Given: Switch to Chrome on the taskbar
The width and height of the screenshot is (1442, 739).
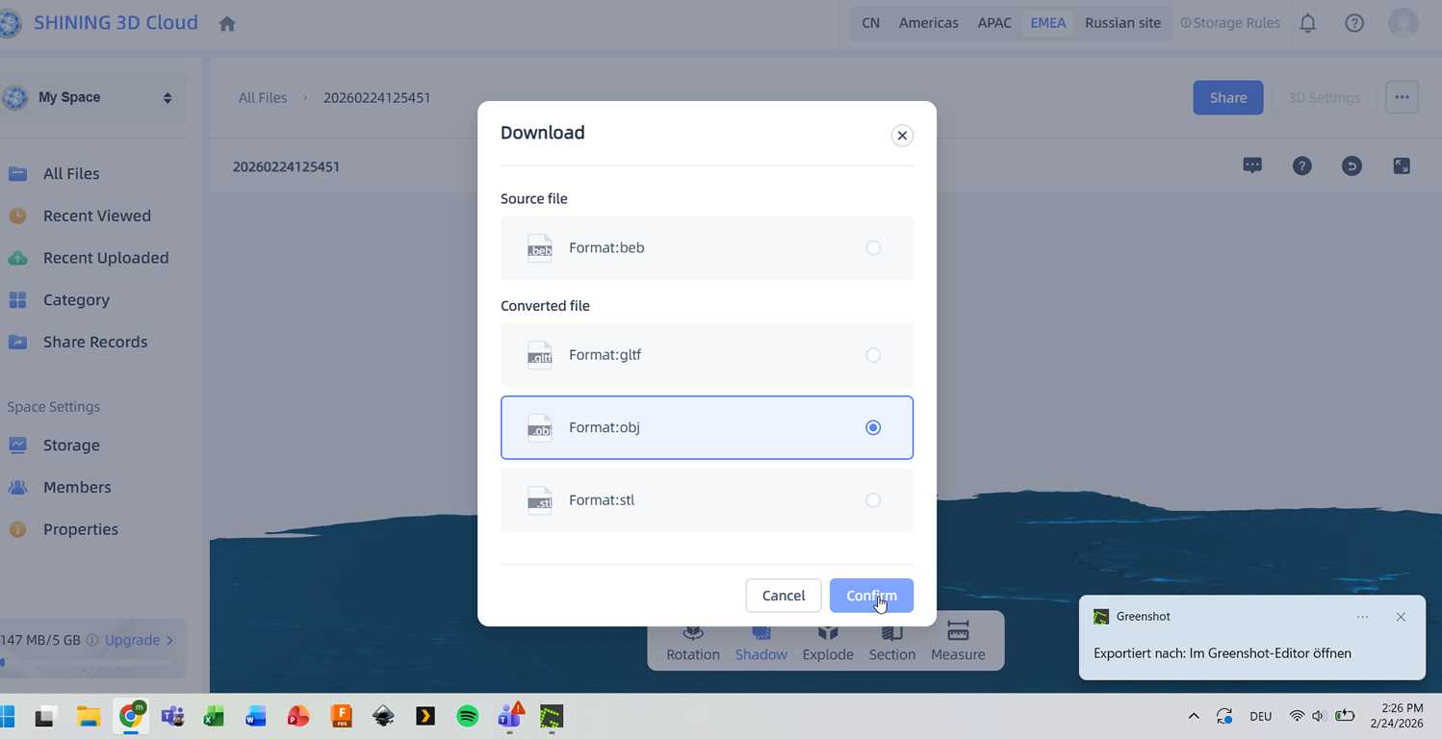Looking at the screenshot, I should tap(131, 716).
